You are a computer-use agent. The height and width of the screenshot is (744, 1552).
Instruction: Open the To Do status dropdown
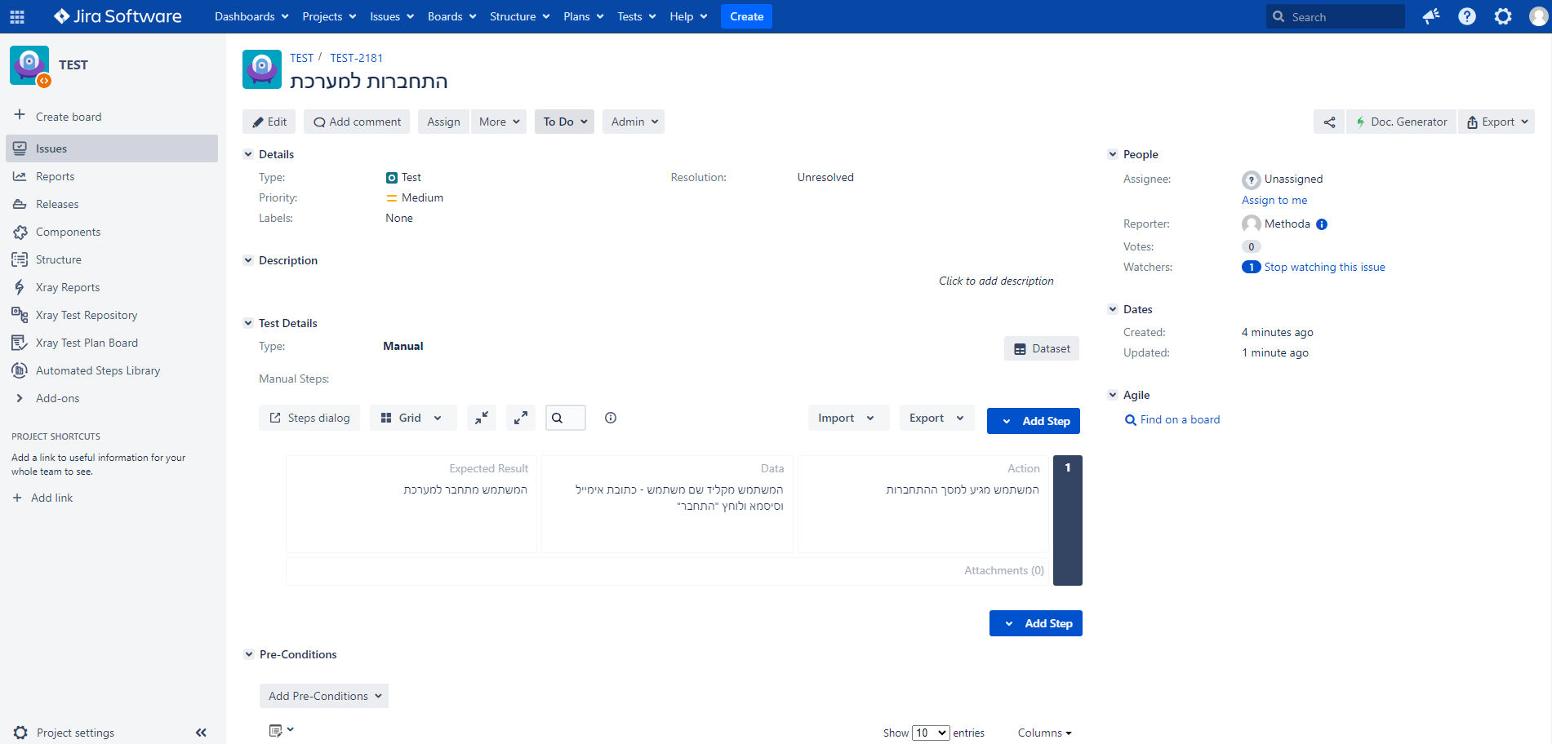[x=564, y=122]
